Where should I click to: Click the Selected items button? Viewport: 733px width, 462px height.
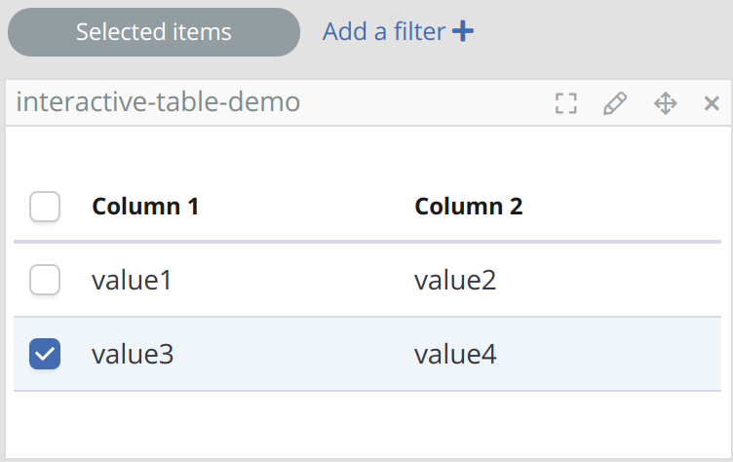pos(153,32)
